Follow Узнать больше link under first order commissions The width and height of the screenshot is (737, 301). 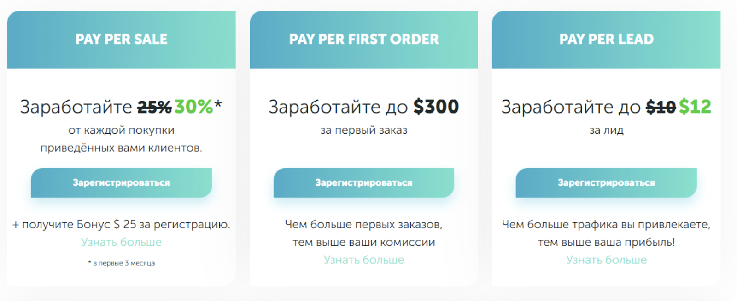coord(364,260)
